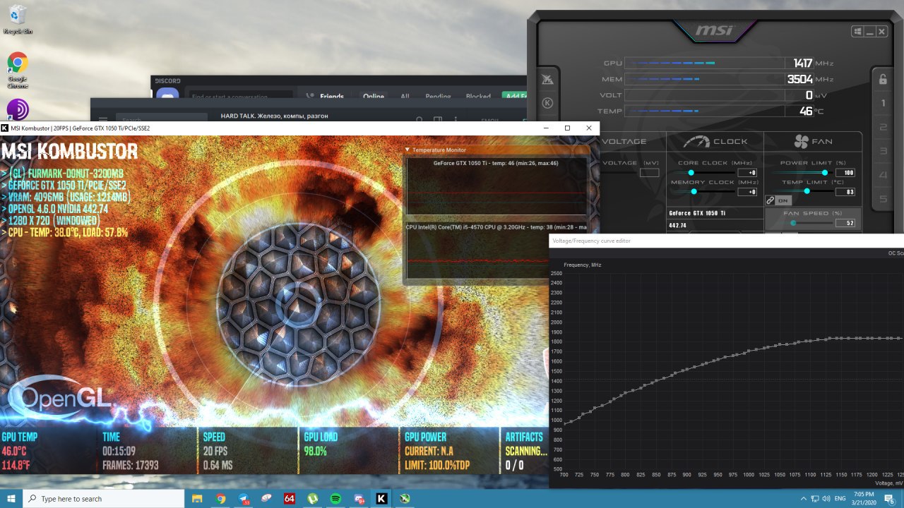The image size is (904, 508).
Task: Click Find or start a conversation field
Action: 240,96
